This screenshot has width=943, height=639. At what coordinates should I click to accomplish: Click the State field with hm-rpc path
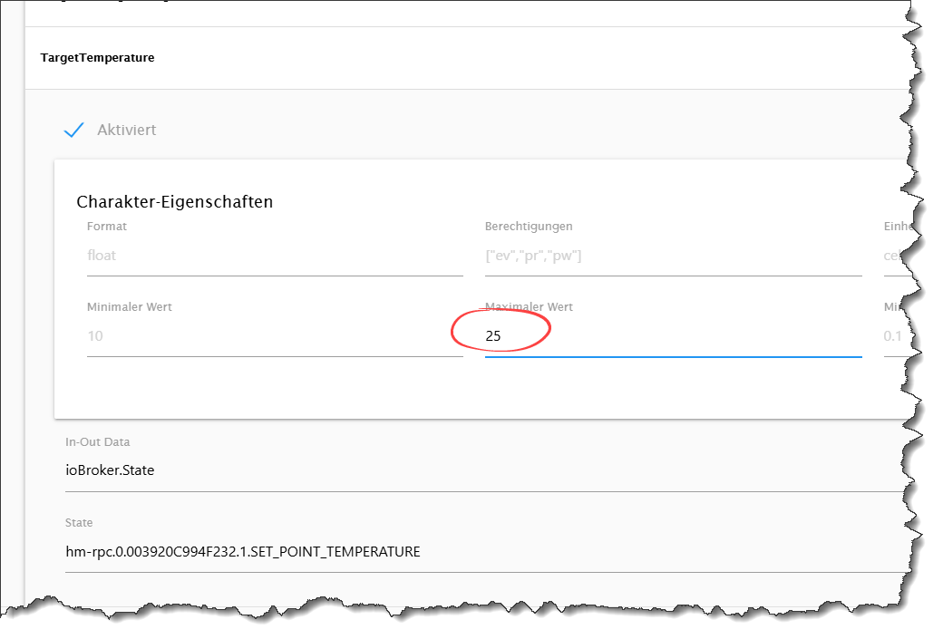[x=481, y=551]
